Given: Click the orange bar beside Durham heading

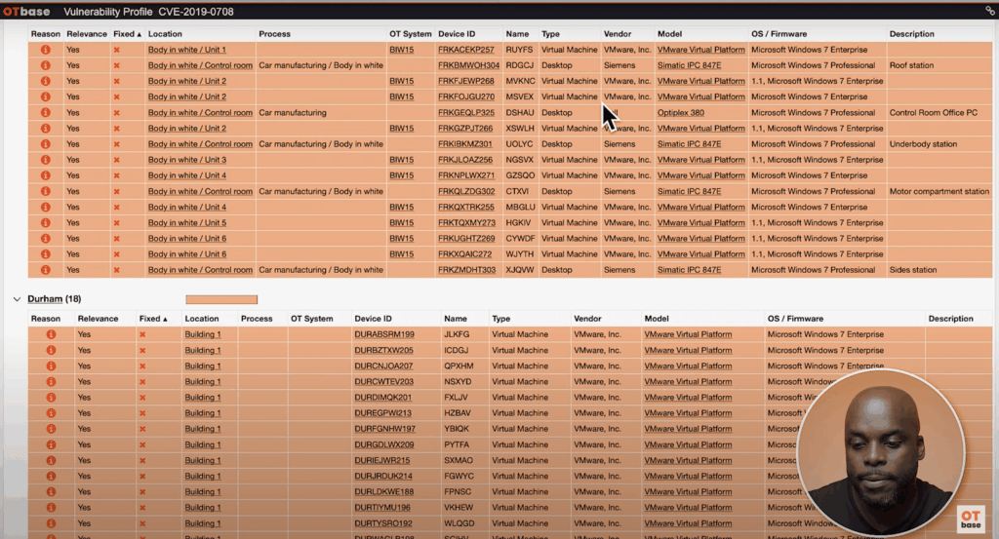Looking at the screenshot, I should (x=221, y=299).
